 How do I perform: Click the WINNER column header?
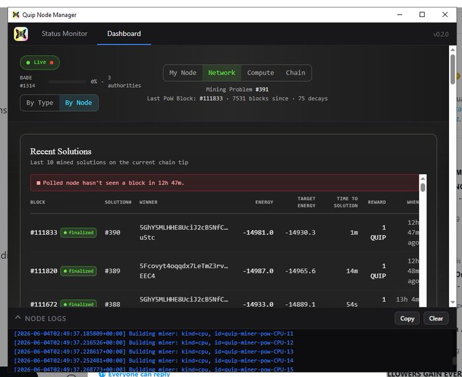148,202
